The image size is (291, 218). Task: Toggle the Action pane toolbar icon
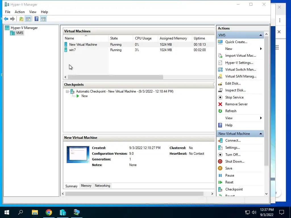click(x=43, y=19)
